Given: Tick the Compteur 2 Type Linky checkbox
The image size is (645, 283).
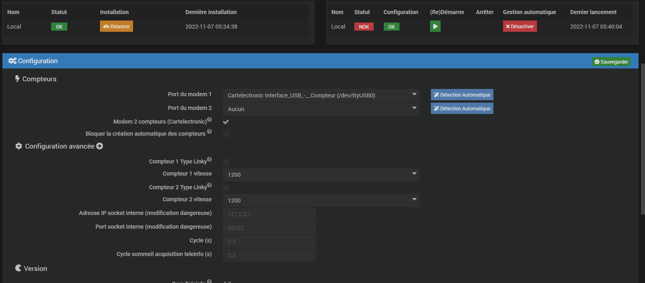Looking at the screenshot, I should [x=226, y=188].
